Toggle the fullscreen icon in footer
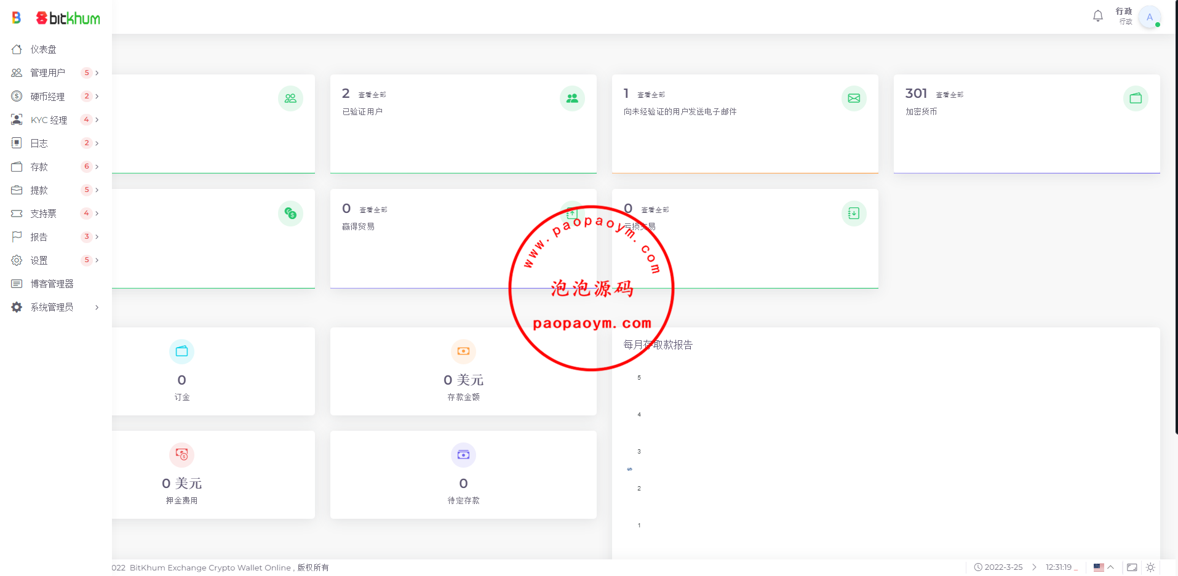Image resolution: width=1178 pixels, height=576 pixels. click(x=1132, y=567)
